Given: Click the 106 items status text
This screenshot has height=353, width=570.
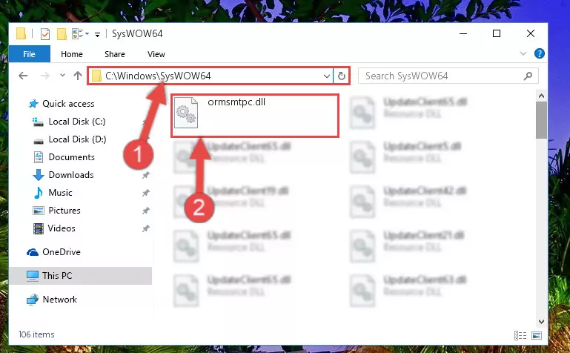Looking at the screenshot, I should tap(36, 334).
